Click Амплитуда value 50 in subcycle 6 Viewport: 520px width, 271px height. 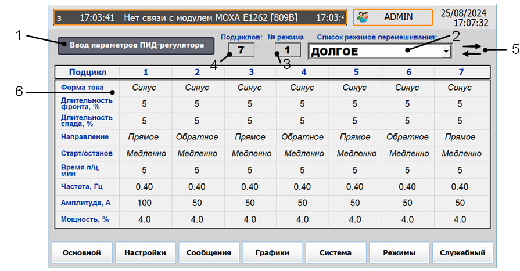click(x=407, y=203)
